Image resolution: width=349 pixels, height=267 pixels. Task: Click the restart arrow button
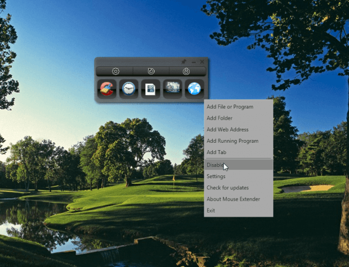[151, 71]
